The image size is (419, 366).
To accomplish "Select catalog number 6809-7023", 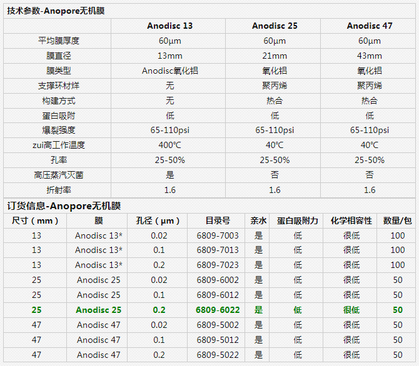I will [218, 265].
